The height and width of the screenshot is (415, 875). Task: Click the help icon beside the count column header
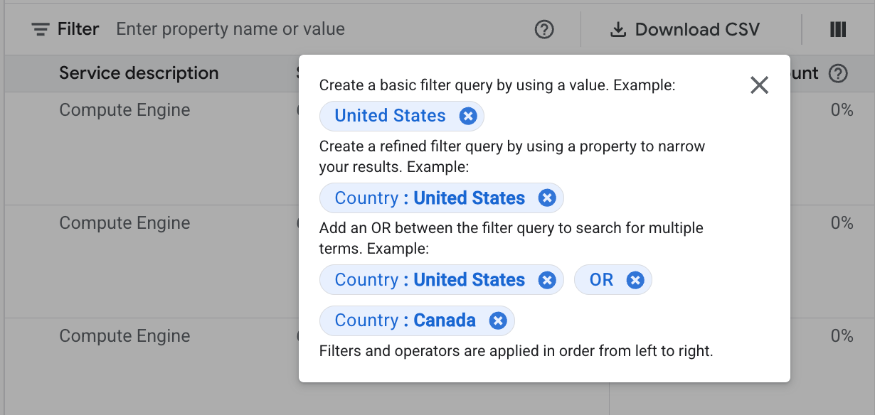pos(839,73)
